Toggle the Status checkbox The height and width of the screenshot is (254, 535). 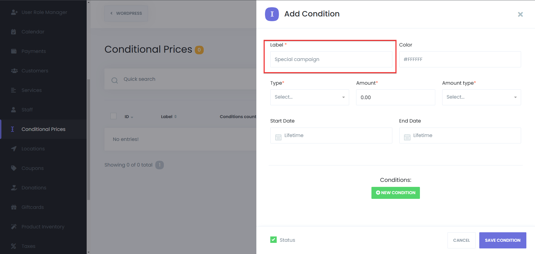273,240
